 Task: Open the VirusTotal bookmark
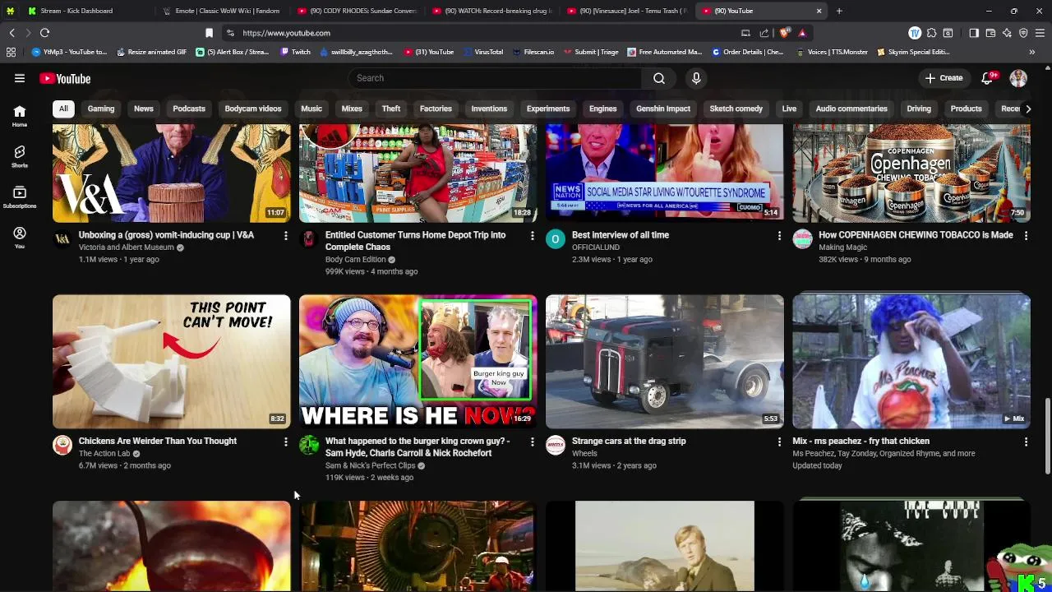pyautogui.click(x=483, y=52)
